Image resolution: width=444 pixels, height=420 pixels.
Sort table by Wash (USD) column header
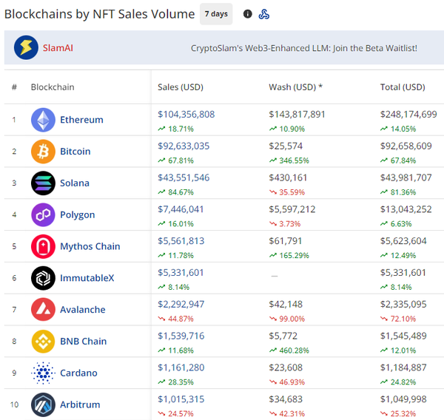pyautogui.click(x=295, y=87)
